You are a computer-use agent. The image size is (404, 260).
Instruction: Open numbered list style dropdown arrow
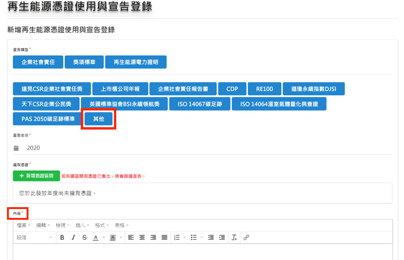(185, 238)
